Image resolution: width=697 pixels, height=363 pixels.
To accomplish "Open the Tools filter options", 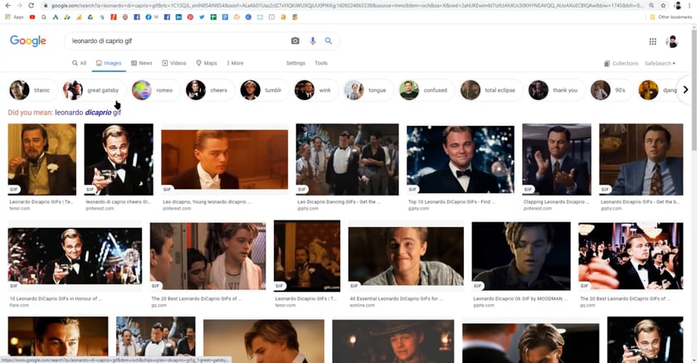I will coord(321,63).
